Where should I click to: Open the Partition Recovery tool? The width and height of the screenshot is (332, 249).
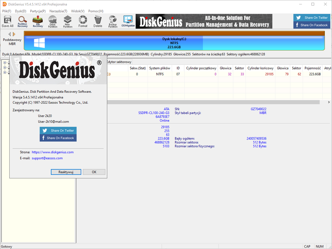click(22, 21)
